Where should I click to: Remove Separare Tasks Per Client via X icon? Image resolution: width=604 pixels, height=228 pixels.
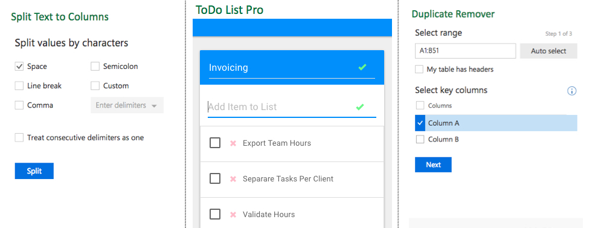click(x=233, y=179)
